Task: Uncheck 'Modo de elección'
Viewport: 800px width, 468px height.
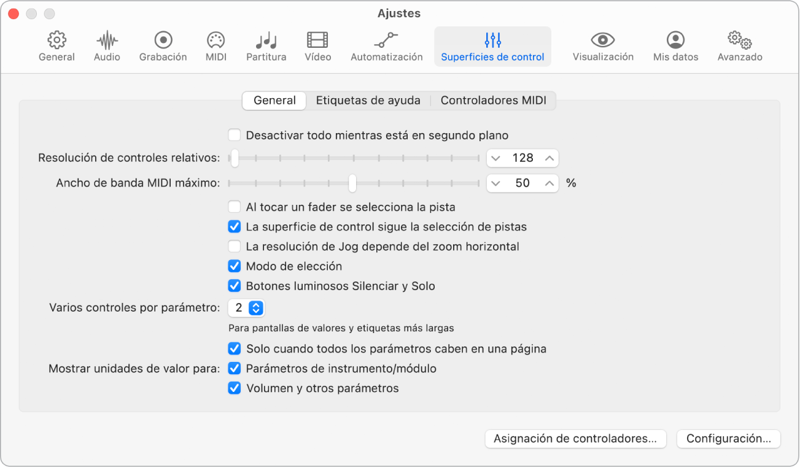Action: (234, 266)
